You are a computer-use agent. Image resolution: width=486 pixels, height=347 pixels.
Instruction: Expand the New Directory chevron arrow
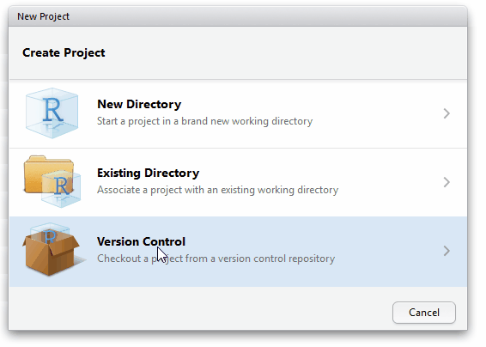(447, 113)
